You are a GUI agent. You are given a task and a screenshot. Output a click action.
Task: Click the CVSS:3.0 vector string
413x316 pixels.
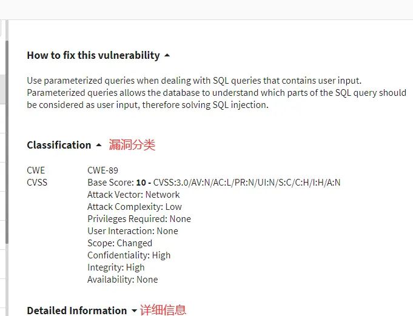(247, 183)
